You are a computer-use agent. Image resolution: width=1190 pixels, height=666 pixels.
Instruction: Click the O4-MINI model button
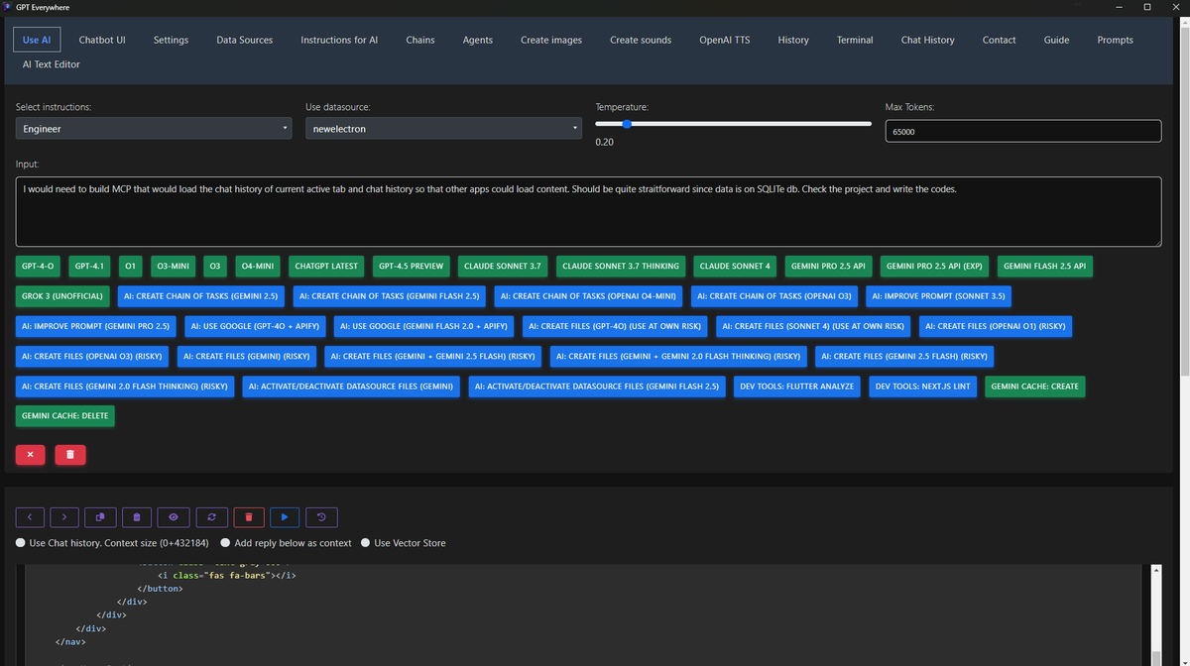(258, 266)
